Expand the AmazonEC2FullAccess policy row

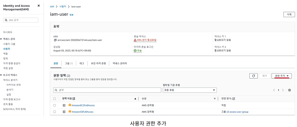point(64,105)
